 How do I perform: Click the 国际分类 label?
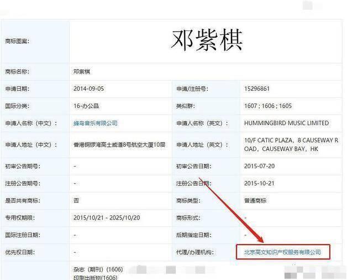click(x=17, y=106)
